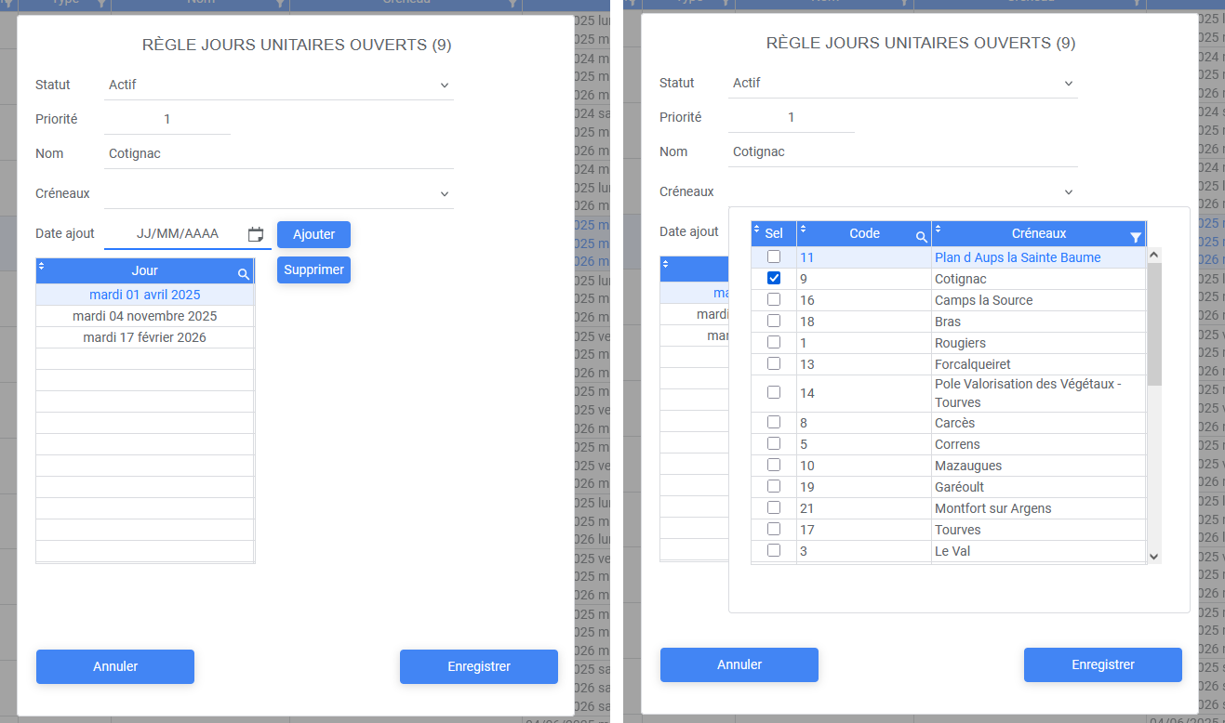
Task: Expand Statut dropdown in dialog with Ajouter button
Action: (444, 85)
